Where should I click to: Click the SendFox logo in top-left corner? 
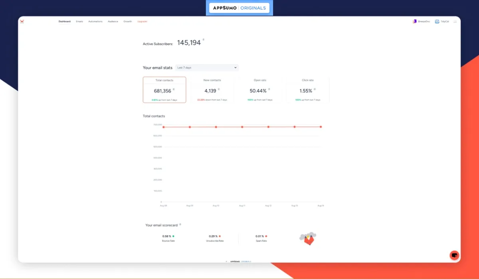22,22
